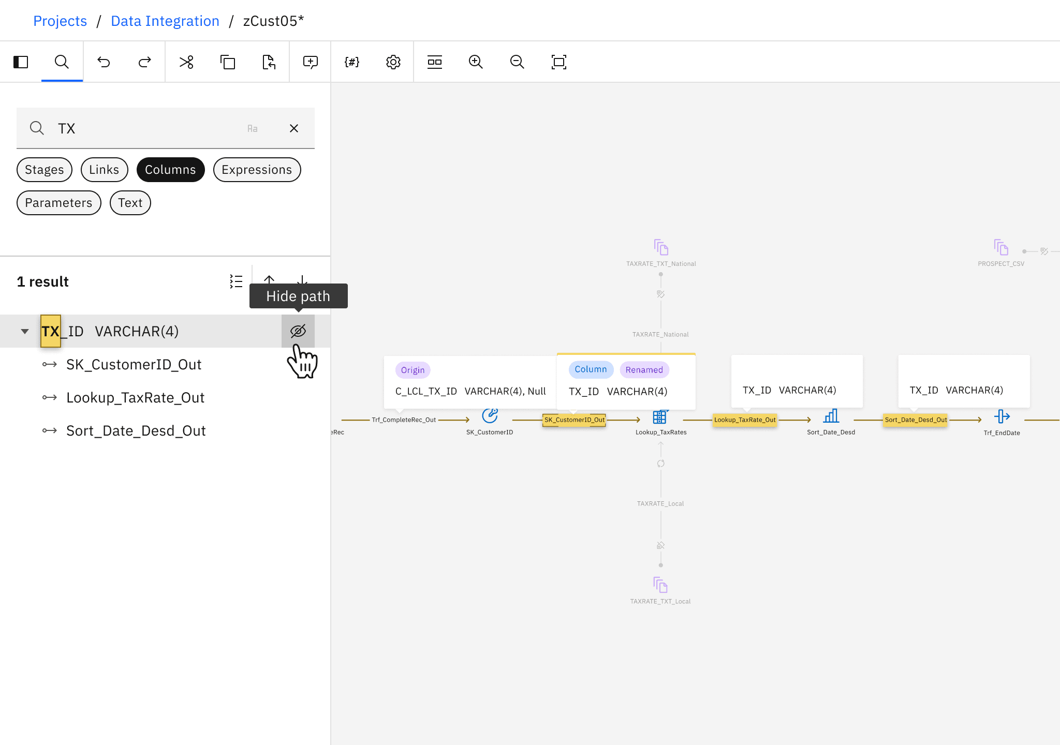The height and width of the screenshot is (745, 1060).
Task: Enable the Stages filter chip
Action: (45, 170)
